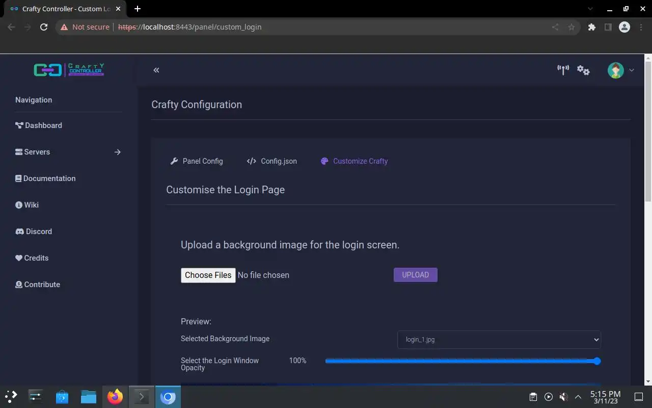Open a new browser tab
Viewport: 652px width, 408px height.
[x=138, y=9]
